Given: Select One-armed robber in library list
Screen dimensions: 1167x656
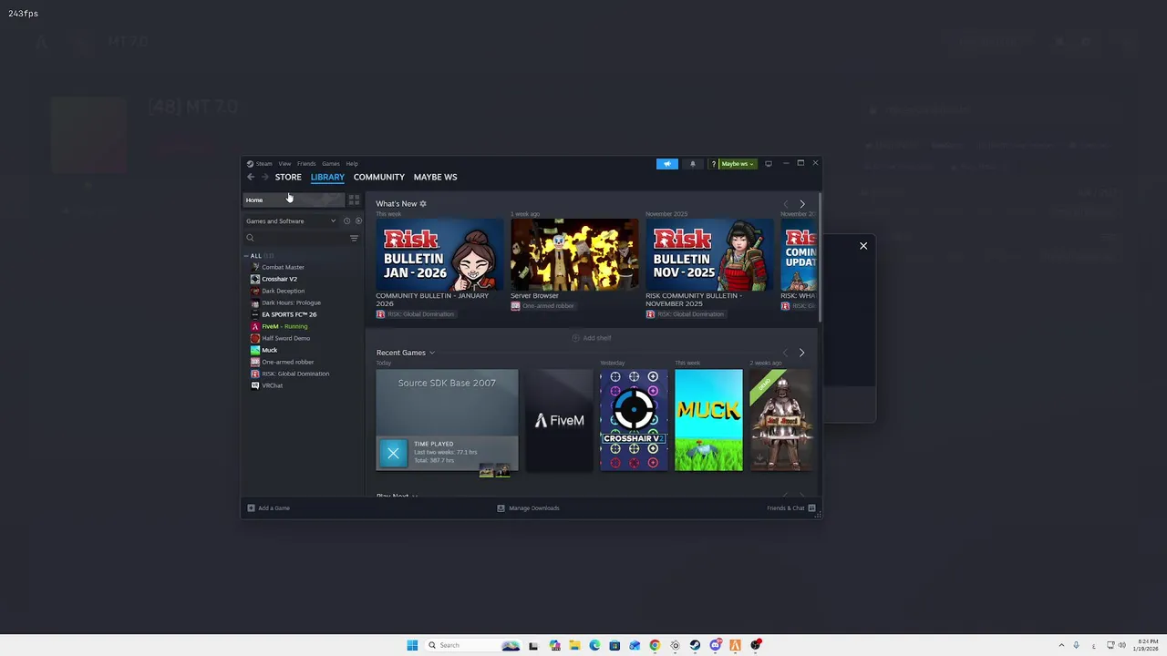Looking at the screenshot, I should point(287,362).
